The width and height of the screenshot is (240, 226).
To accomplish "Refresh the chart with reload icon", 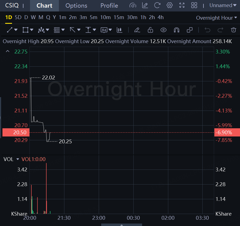I will [x=157, y=5].
